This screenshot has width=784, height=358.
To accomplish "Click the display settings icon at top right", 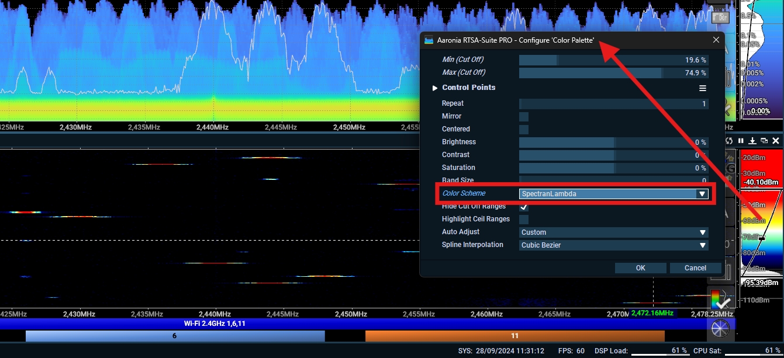I will (720, 18).
